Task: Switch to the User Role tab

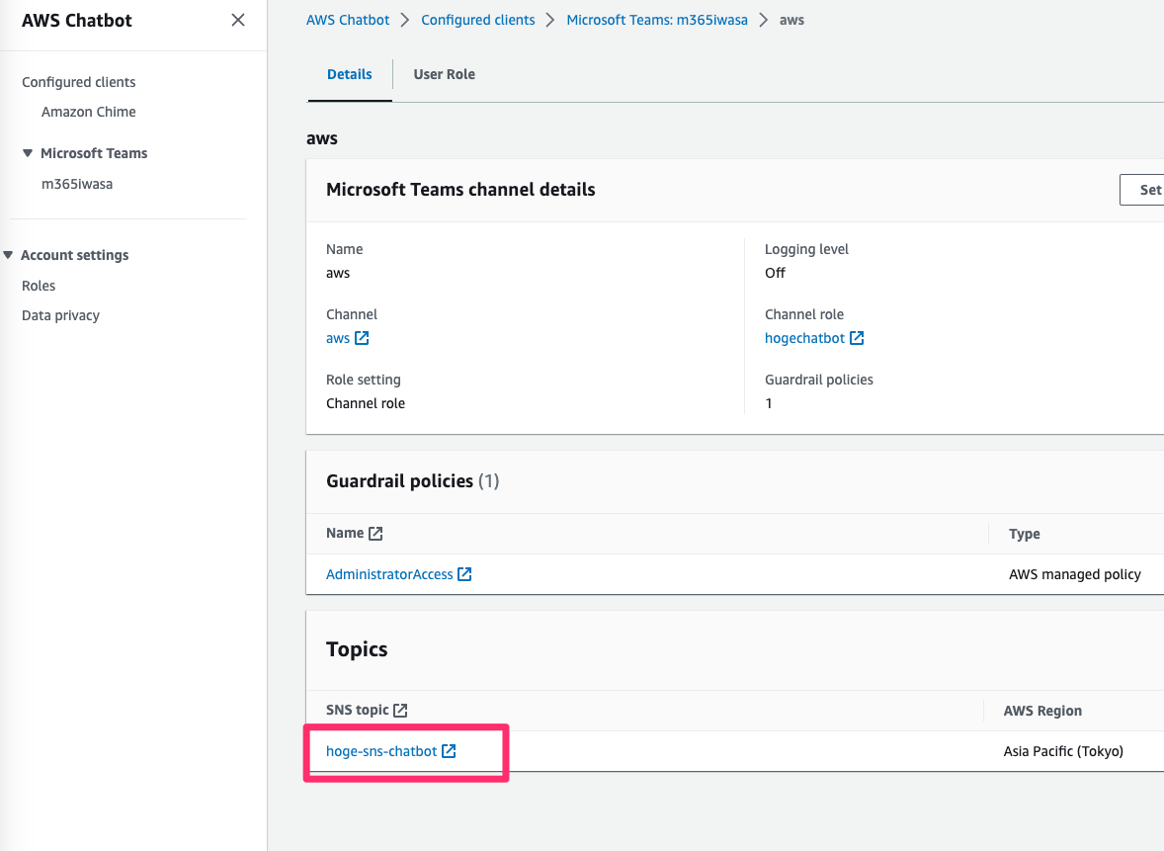Action: 444,74
